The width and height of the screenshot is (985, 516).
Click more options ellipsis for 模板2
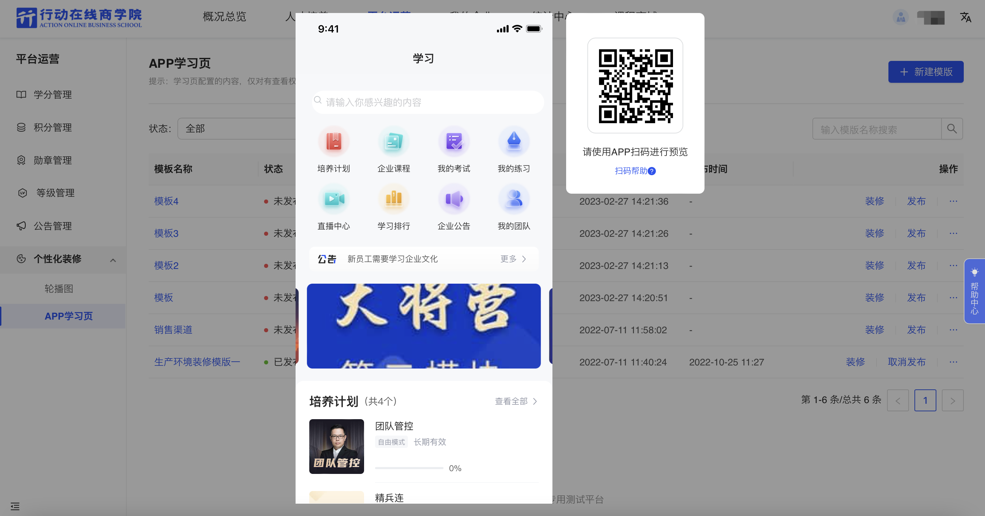[953, 266]
